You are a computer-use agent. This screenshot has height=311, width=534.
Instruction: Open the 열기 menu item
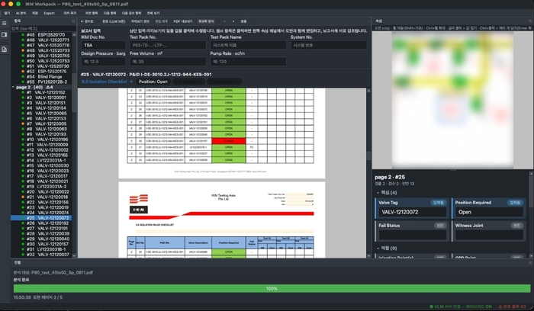(7, 13)
